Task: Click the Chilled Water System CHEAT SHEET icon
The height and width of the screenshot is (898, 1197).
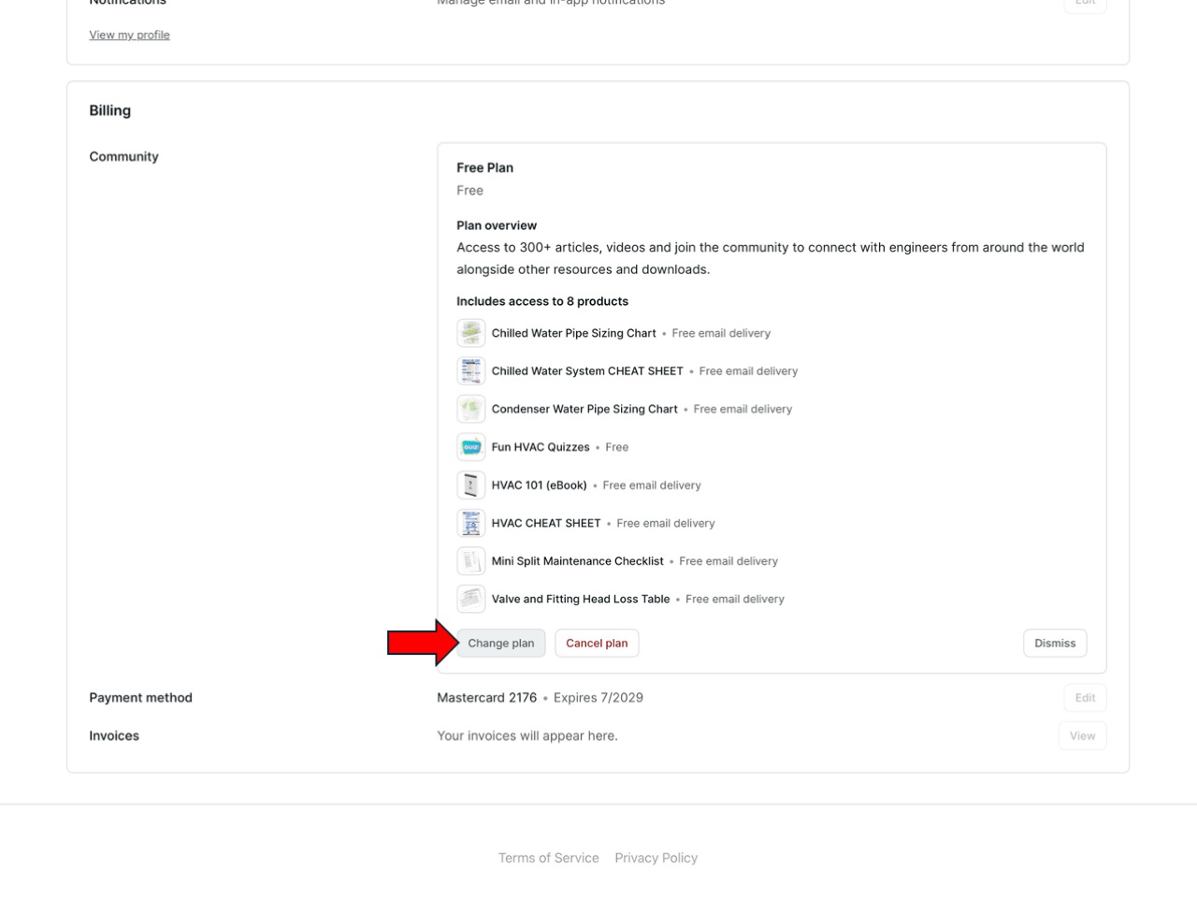Action: click(470, 371)
